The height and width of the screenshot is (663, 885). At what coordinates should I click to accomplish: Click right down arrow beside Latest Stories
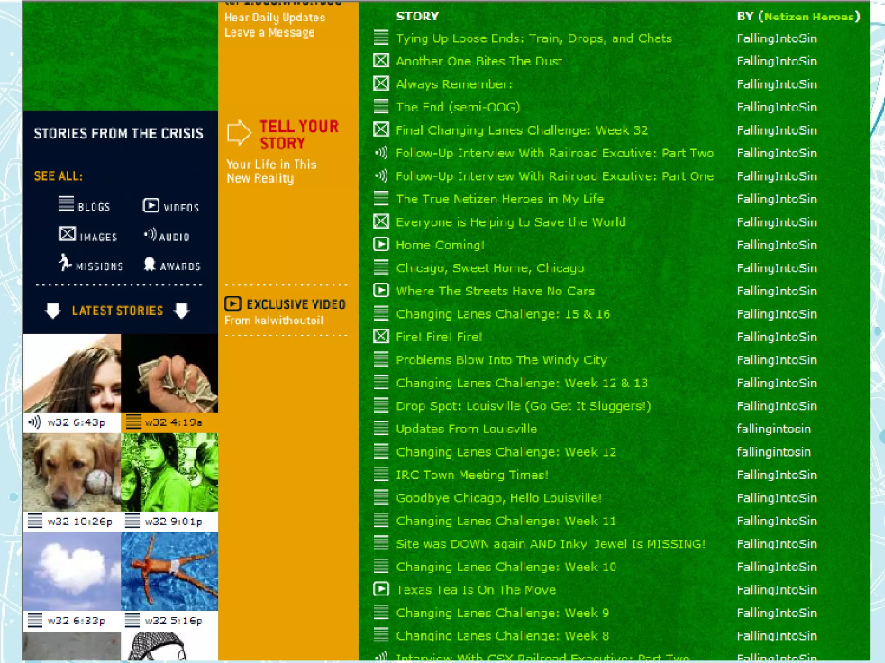coord(181,310)
